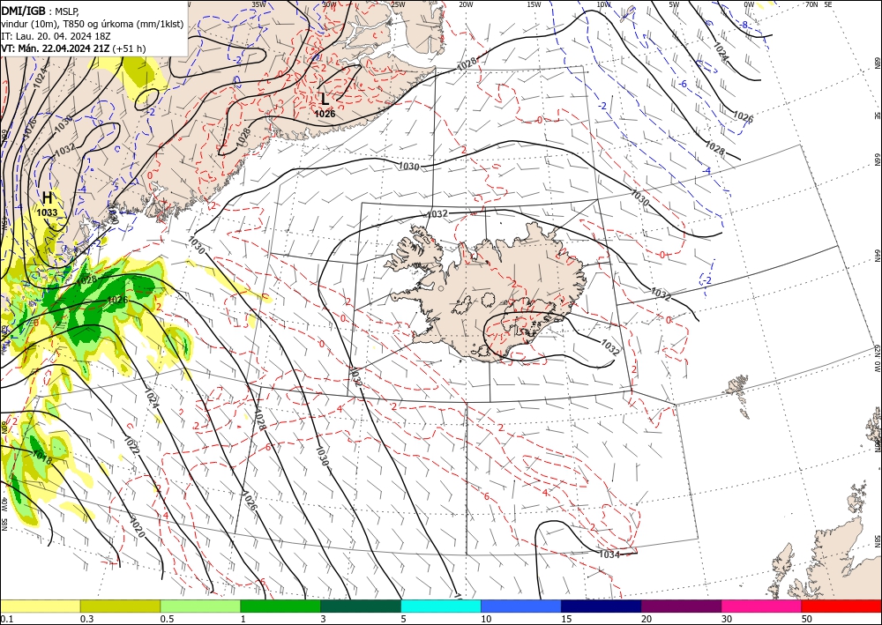
Task: Click the '1022' isobar label
Action: point(131,446)
